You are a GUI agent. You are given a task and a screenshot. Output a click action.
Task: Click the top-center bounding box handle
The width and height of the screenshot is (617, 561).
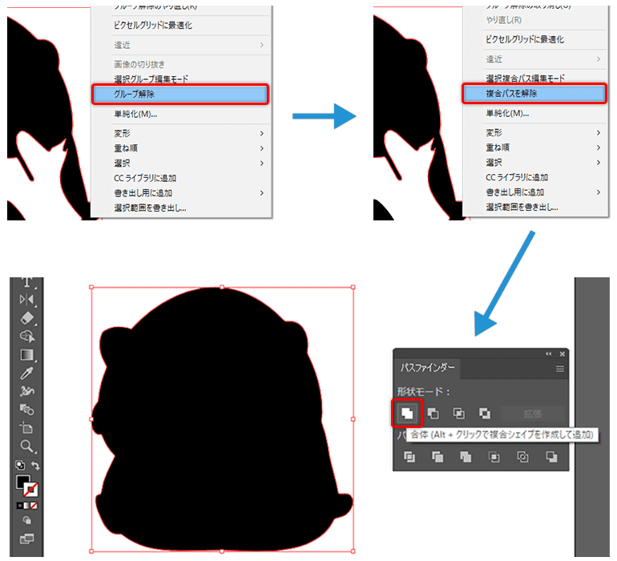click(222, 287)
